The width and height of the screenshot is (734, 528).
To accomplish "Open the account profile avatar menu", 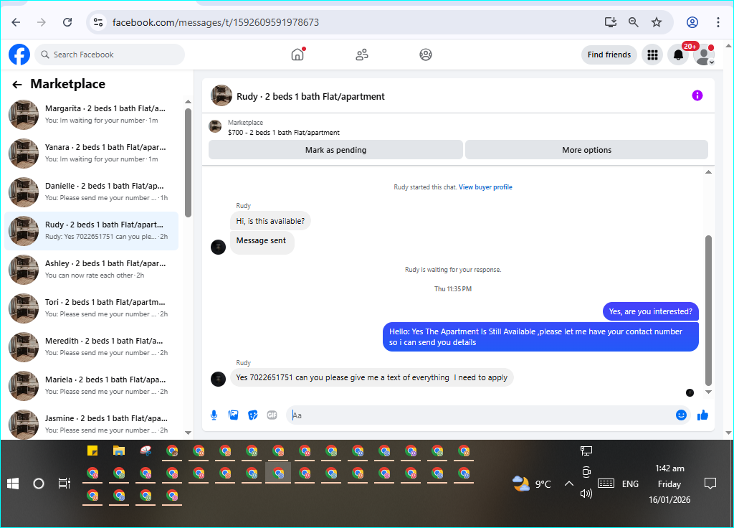I will [x=704, y=55].
